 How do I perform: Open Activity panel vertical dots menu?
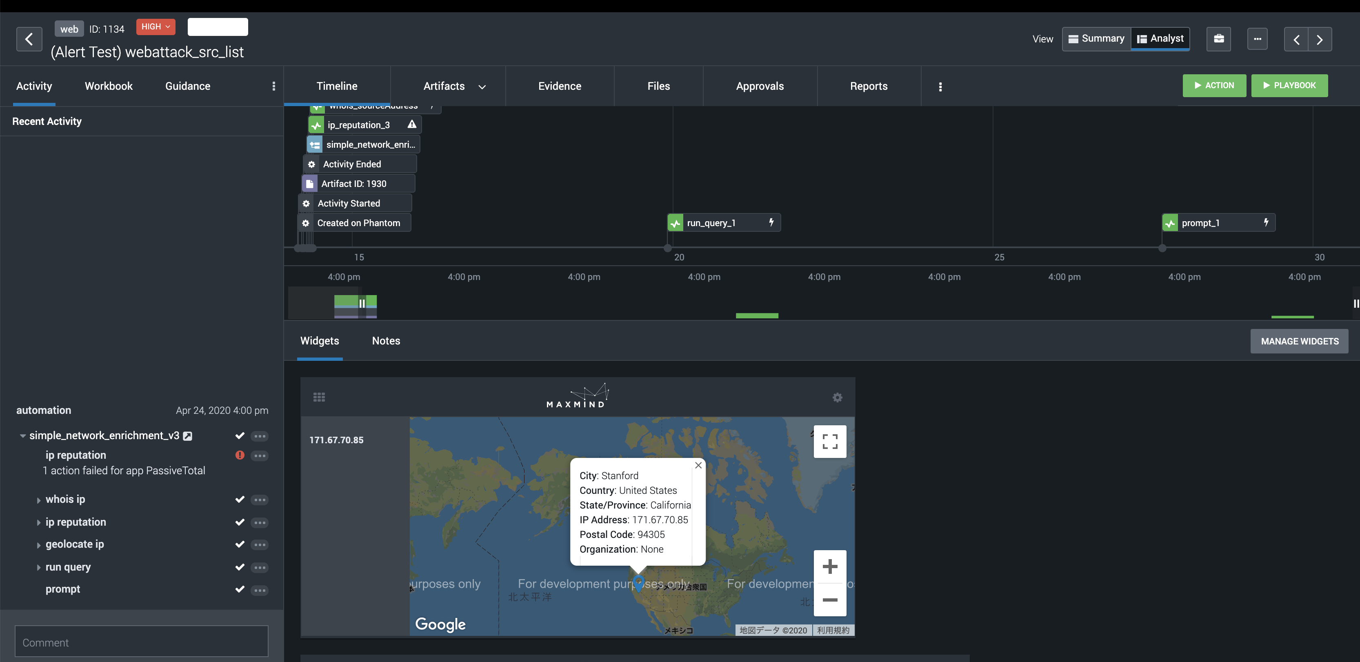coord(273,86)
